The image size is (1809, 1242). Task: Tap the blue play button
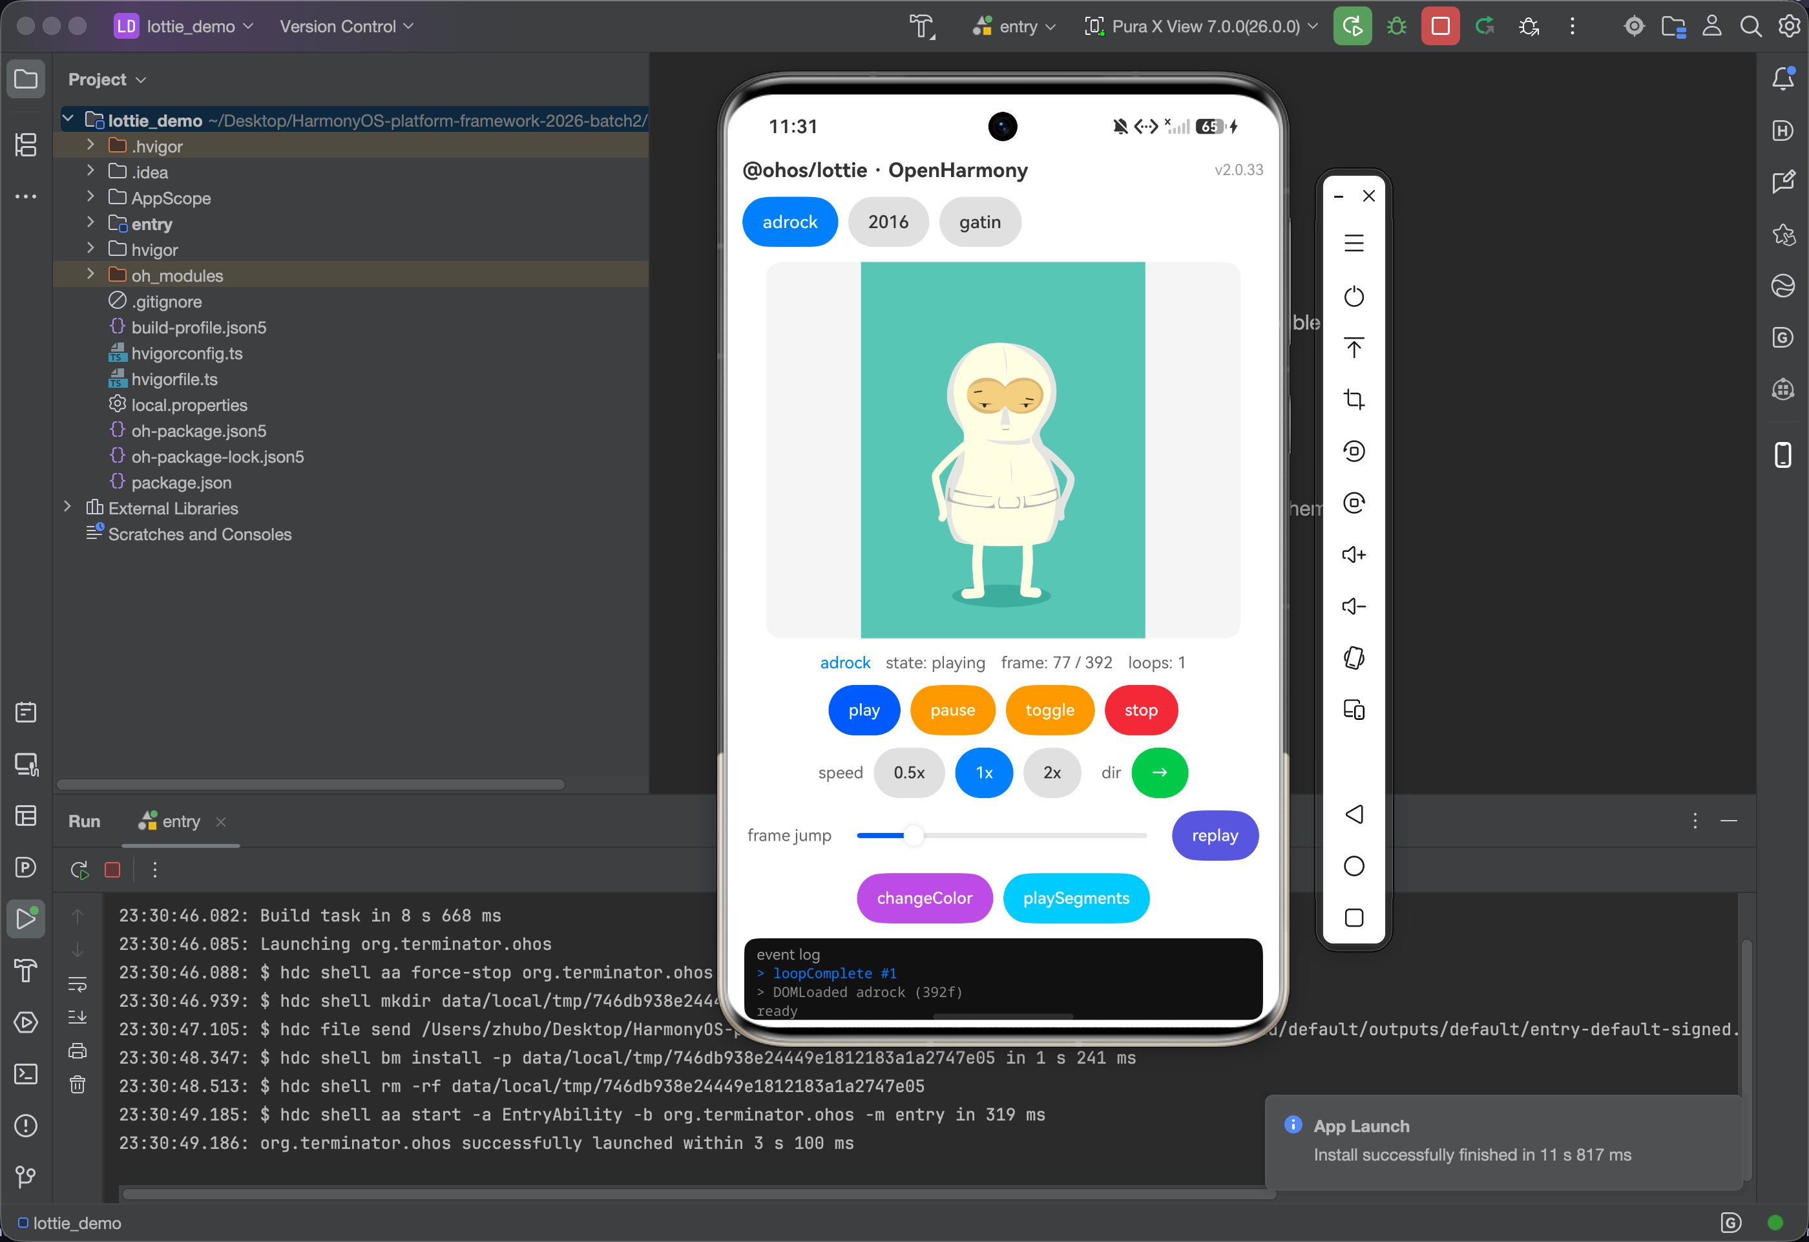tap(864, 710)
